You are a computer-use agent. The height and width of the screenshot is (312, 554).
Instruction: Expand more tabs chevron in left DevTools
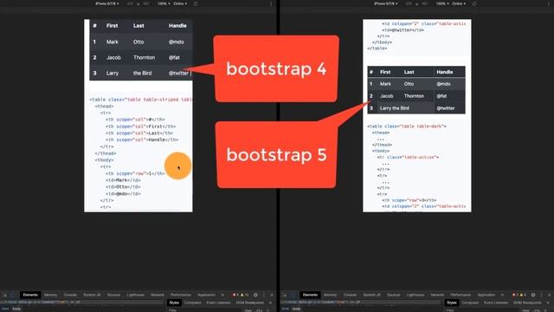222,295
